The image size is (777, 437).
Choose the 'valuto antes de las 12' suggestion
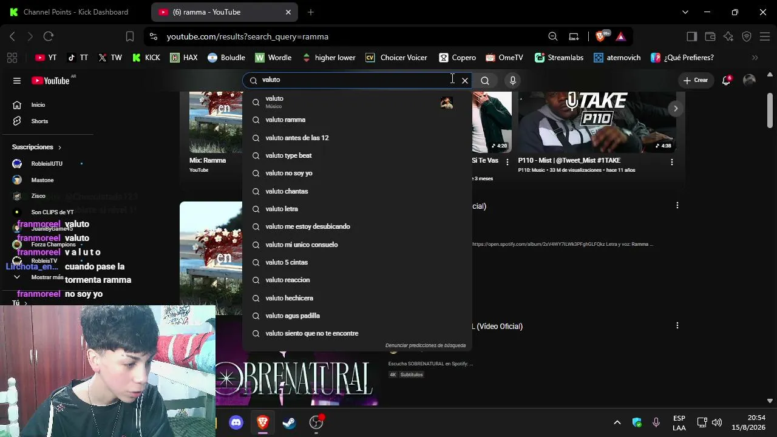[x=357, y=138]
